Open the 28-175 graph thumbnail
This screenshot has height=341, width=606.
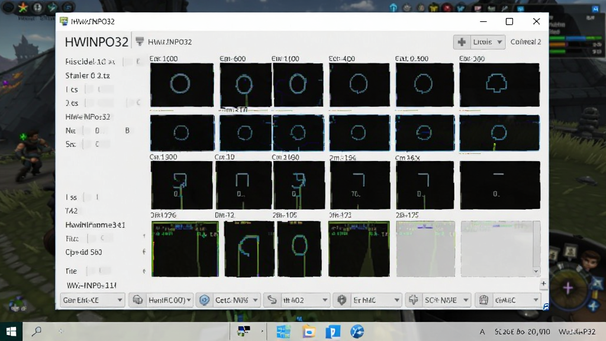(x=426, y=249)
